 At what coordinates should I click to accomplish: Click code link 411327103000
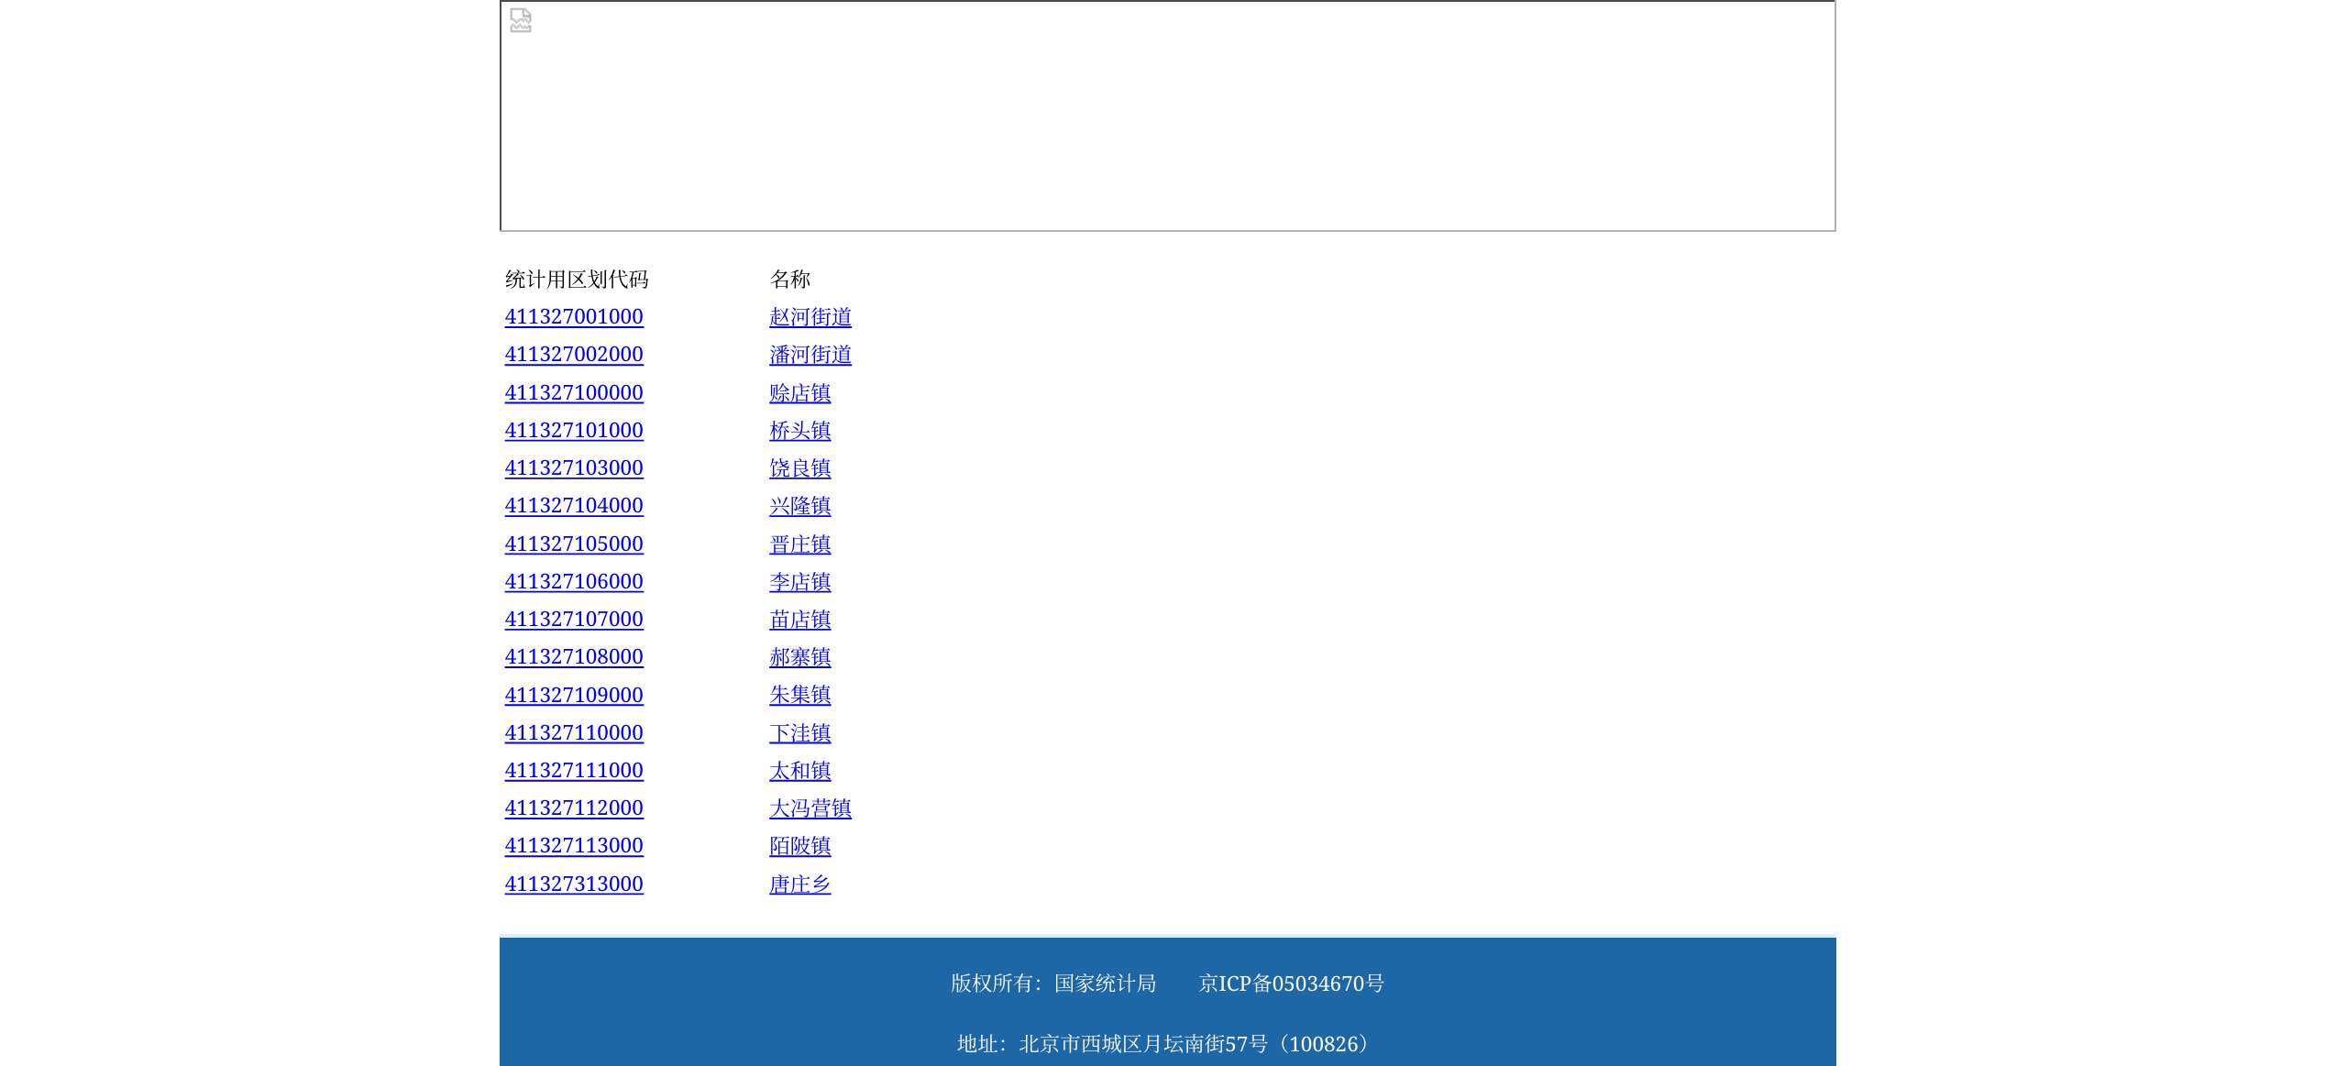click(574, 468)
